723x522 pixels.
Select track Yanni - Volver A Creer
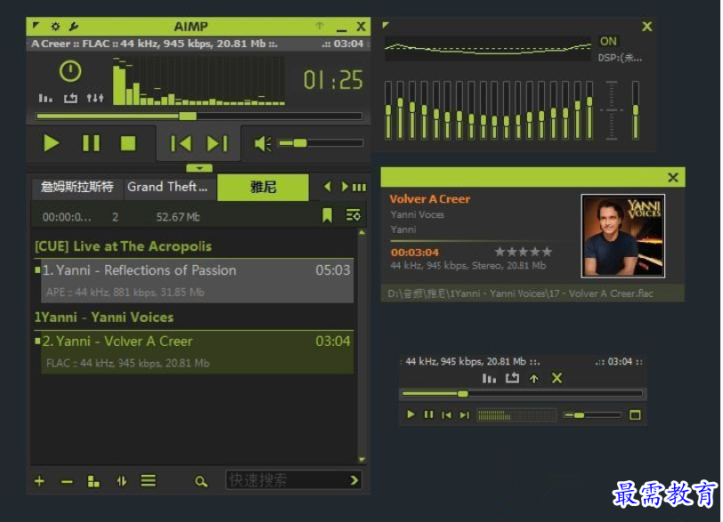pyautogui.click(x=198, y=351)
